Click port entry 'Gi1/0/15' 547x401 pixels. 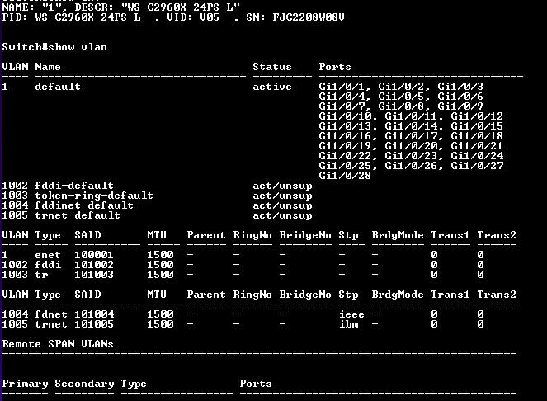click(477, 126)
